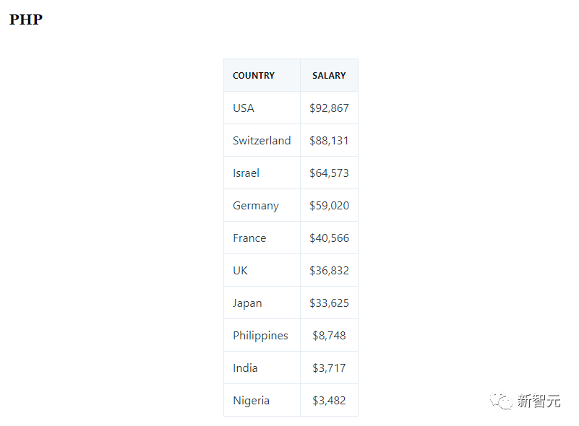Select the Nigeria country cell
The width and height of the screenshot is (579, 426).
click(251, 401)
